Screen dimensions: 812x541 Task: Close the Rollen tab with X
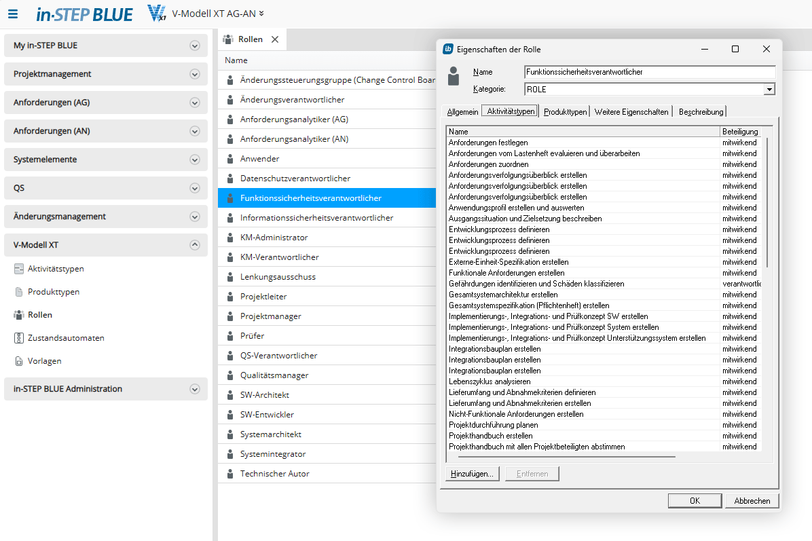click(x=275, y=39)
